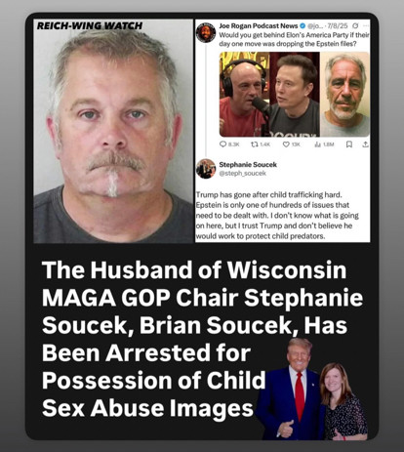Open the three-dot more options menu on the tweet
404x452 pixels.
click(x=366, y=25)
